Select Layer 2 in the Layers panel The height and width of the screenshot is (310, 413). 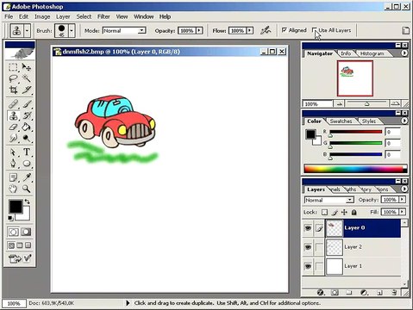click(x=363, y=247)
